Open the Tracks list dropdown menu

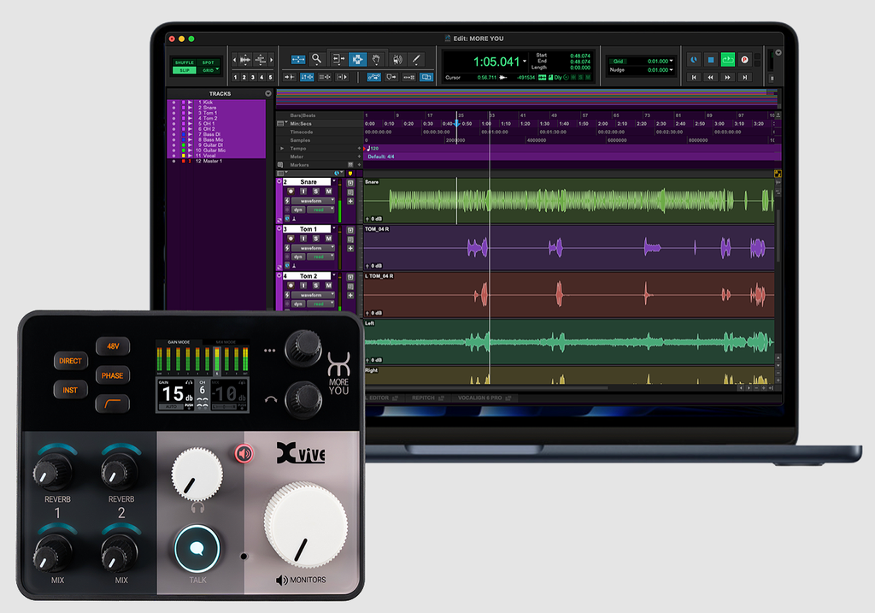(x=268, y=93)
